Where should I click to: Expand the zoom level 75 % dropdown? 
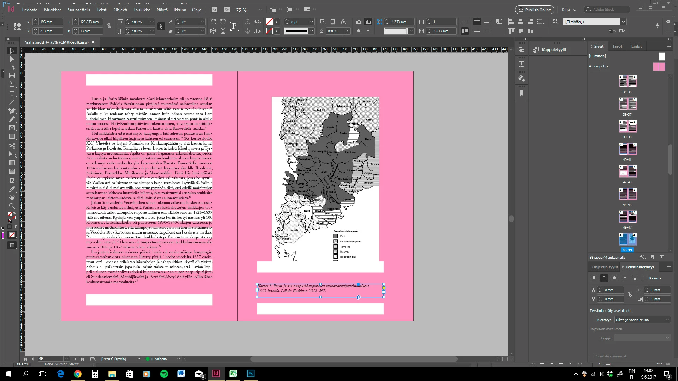pos(261,10)
